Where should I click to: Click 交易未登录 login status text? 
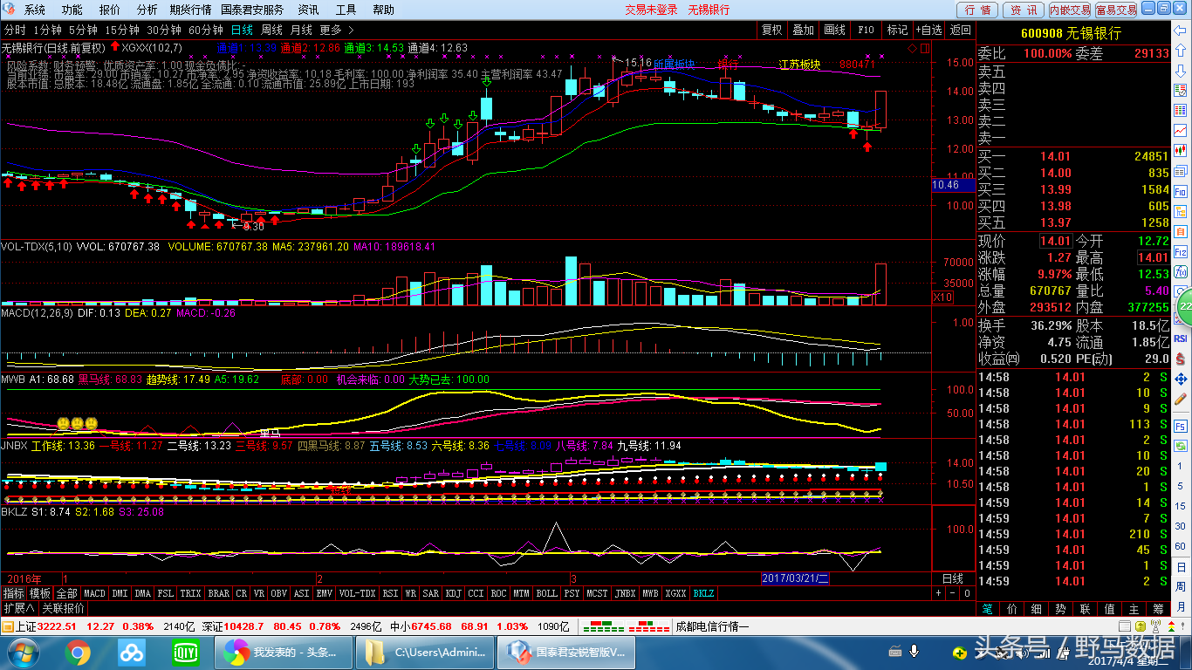[x=651, y=10]
